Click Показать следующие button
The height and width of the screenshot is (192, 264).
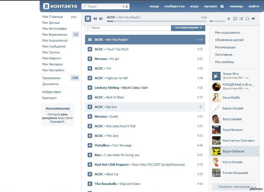tap(234, 186)
